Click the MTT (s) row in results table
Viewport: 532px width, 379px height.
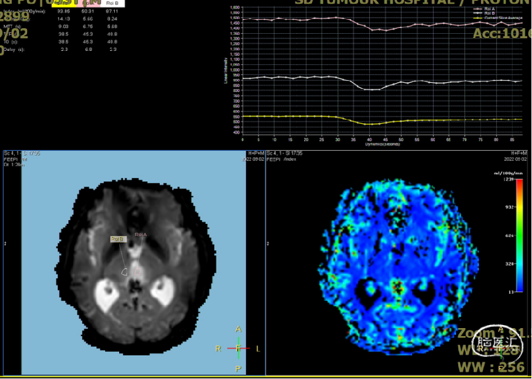coord(12,26)
